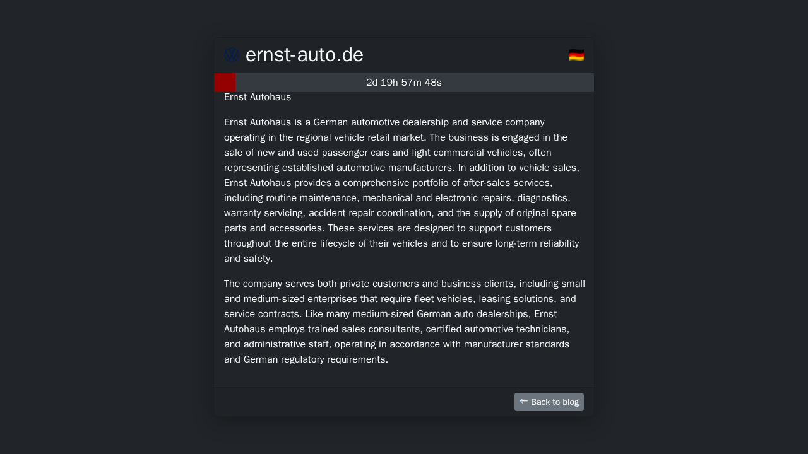Click the phrase "German regulatory requirements"
This screenshot has height=454, width=808.
[314, 359]
